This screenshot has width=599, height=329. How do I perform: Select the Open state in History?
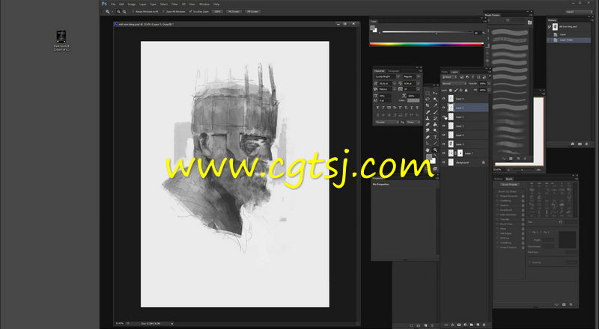pos(569,34)
